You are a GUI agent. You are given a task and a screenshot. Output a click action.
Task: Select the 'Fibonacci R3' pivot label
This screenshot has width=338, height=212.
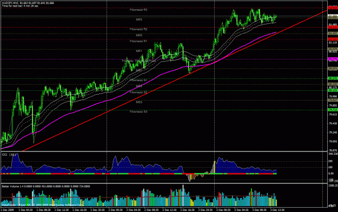[138, 10]
